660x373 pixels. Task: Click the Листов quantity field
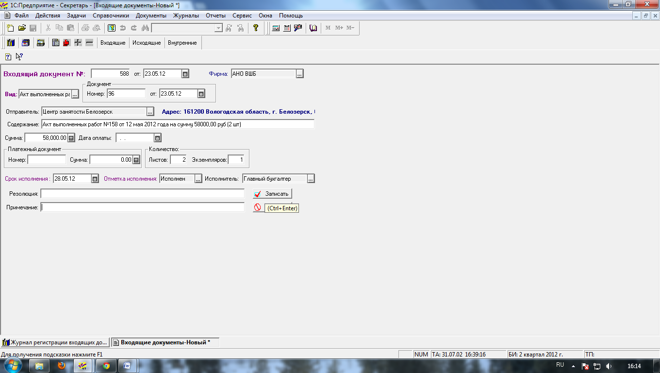[x=179, y=159]
